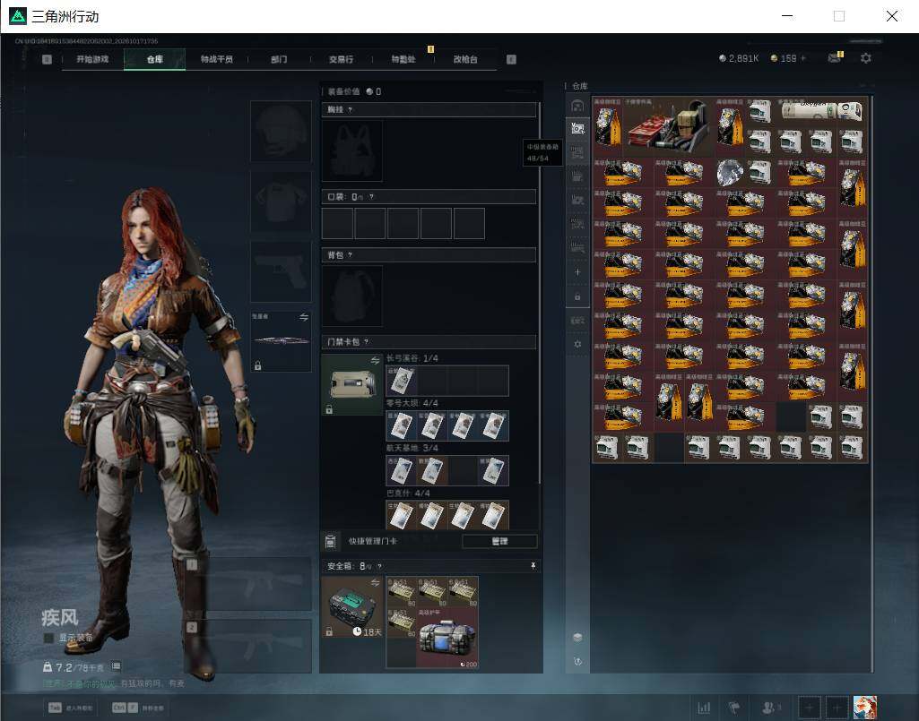The image size is (919, 721).
Task: Select the large ammo crate item in the warehouse
Action: (x=668, y=127)
